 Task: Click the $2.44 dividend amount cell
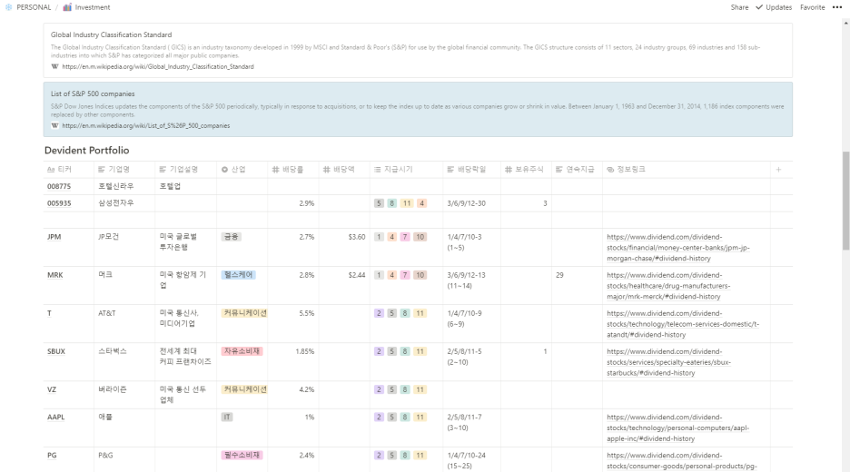357,275
